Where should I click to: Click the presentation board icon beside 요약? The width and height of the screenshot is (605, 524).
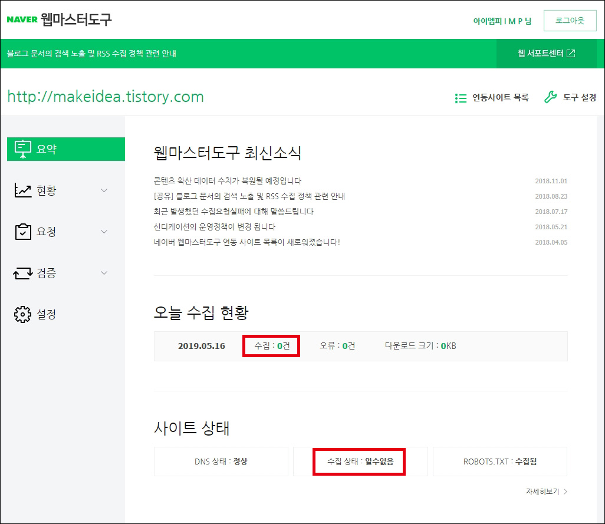[x=23, y=149]
